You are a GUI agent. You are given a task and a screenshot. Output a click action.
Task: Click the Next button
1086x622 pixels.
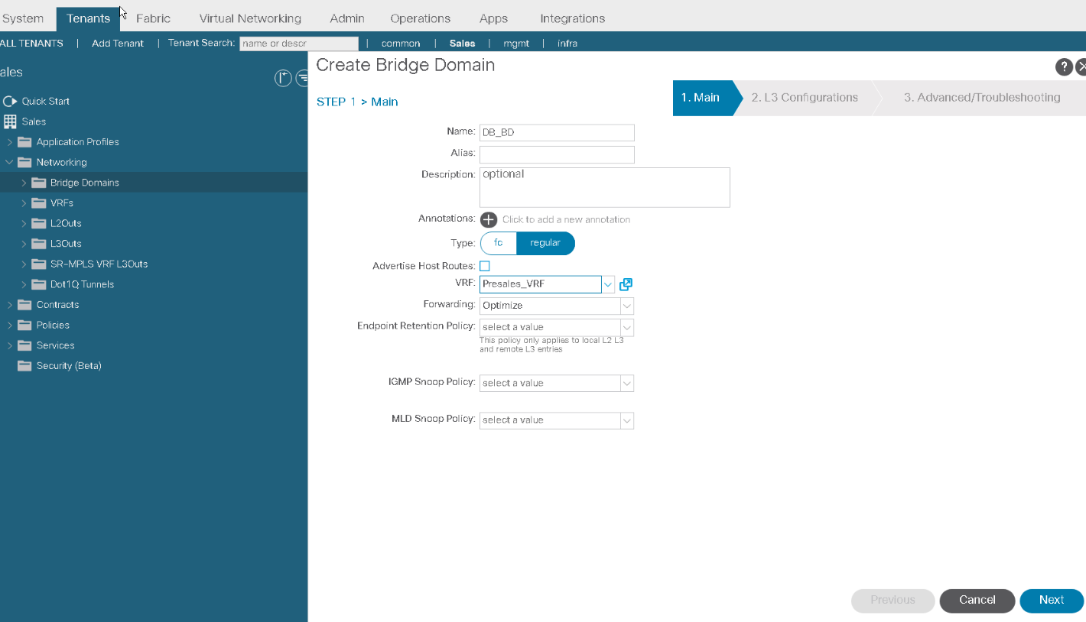pos(1051,601)
